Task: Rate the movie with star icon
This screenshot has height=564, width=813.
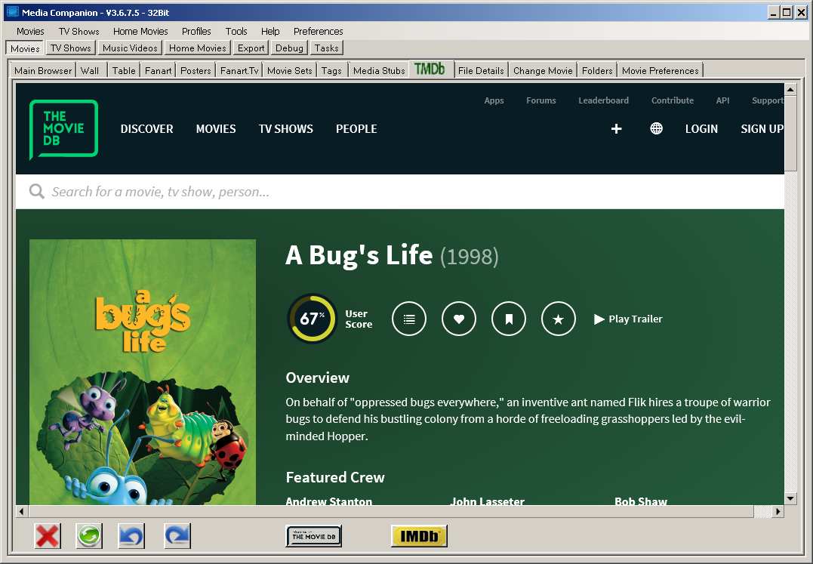Action: (x=559, y=319)
